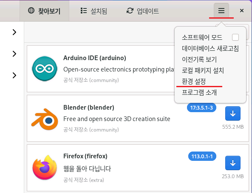Switch to the 찾아보기 tab
This screenshot has height=193, width=252.
point(44,11)
